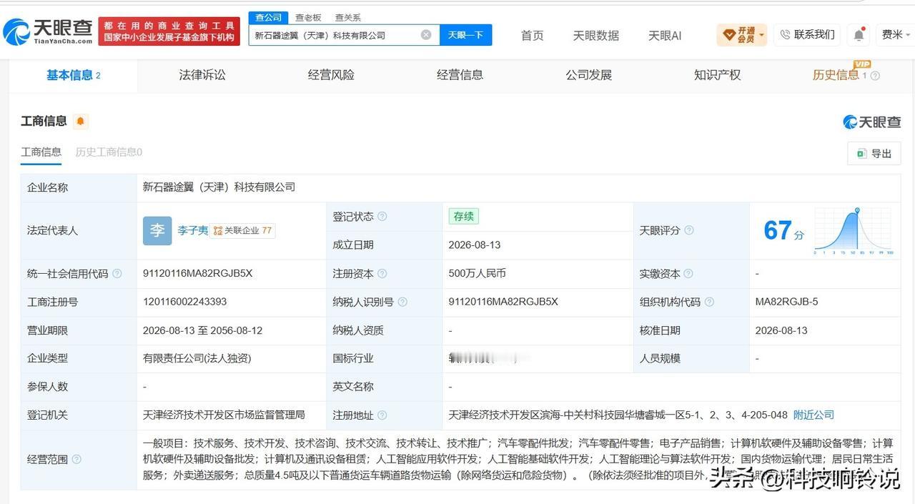This screenshot has height=504, width=915.
Task: Open the 基本信息 tab
Action: (x=73, y=75)
